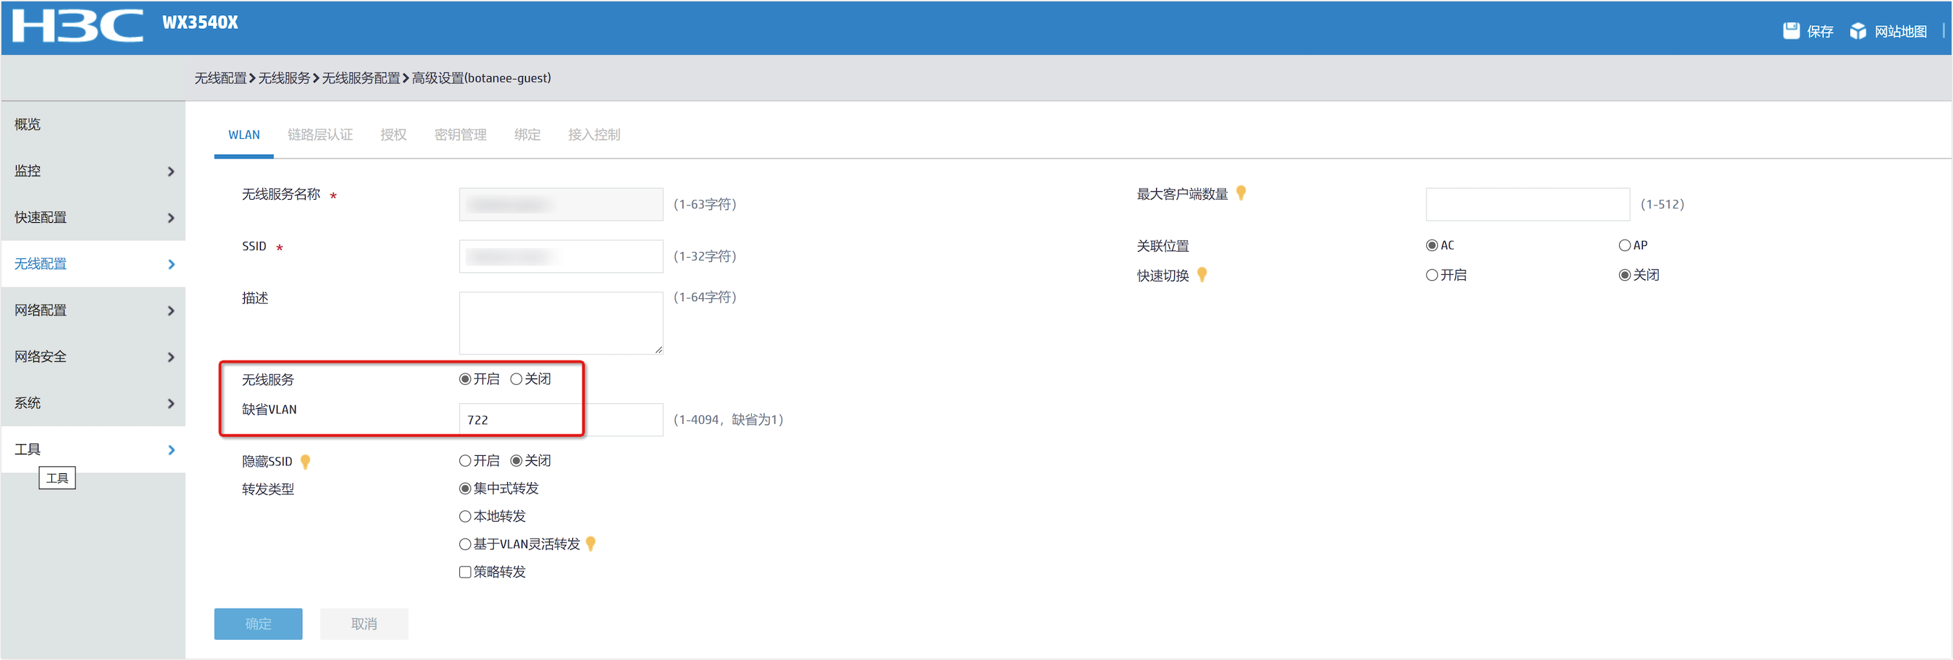Tick the 策略转发 checkbox
Image resolution: width=1953 pixels, height=660 pixels.
tap(465, 572)
